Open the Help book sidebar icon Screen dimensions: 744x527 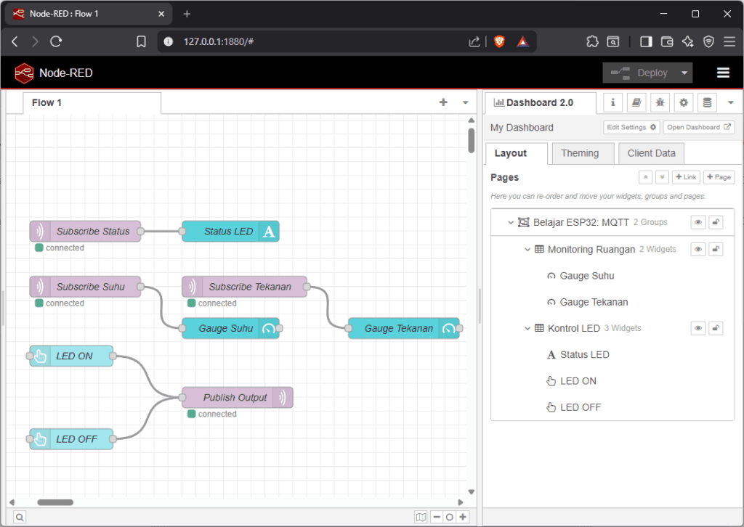pyautogui.click(x=636, y=102)
